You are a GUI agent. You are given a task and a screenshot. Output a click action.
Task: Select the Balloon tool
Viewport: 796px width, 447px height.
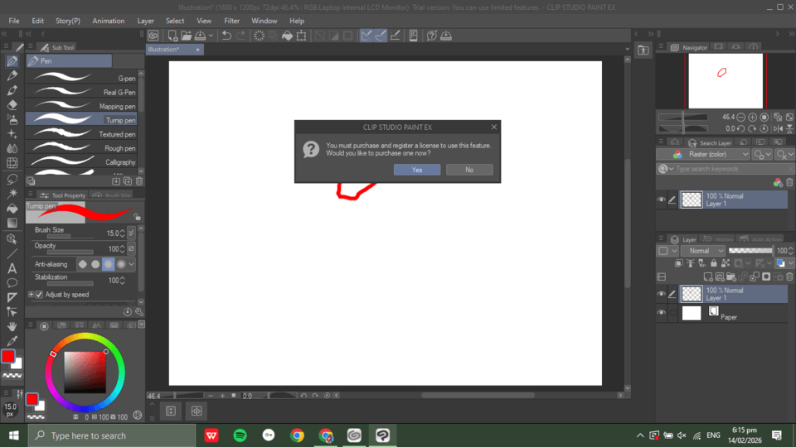pyautogui.click(x=12, y=283)
